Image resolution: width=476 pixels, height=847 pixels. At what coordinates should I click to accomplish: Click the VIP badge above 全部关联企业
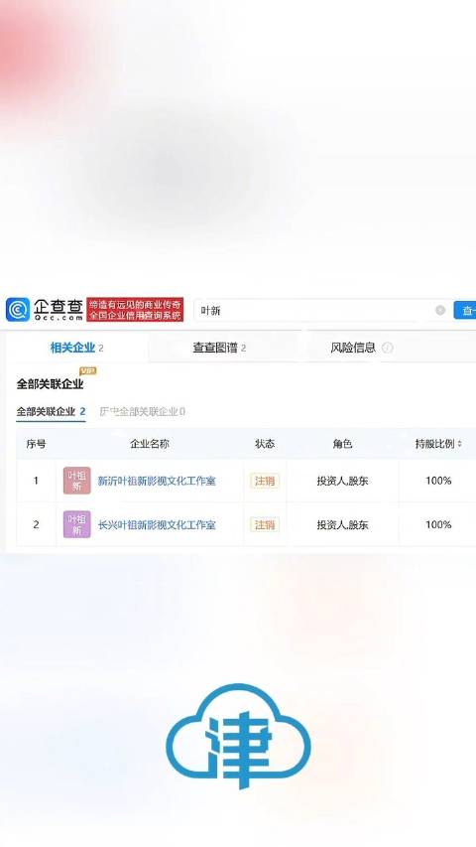(88, 371)
